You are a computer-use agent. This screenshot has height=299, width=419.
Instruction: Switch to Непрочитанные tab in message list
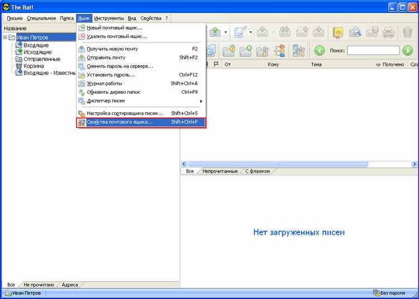point(220,171)
